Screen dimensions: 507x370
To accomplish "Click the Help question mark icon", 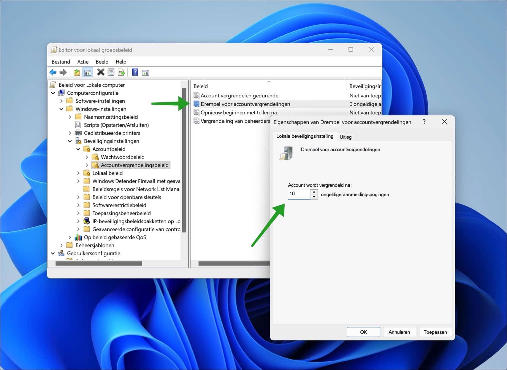I will tap(134, 72).
